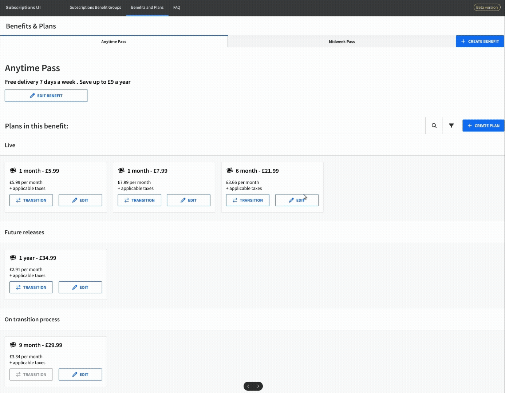Click the Create Benefit button

coord(480,41)
